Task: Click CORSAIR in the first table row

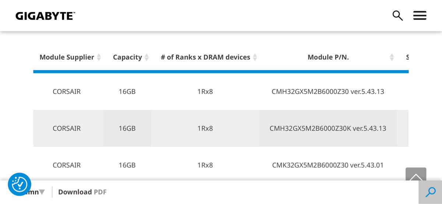Action: [x=67, y=92]
